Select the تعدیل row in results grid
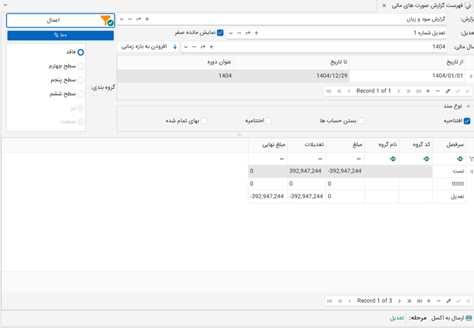Image resolution: width=474 pixels, height=328 pixels. (x=356, y=197)
